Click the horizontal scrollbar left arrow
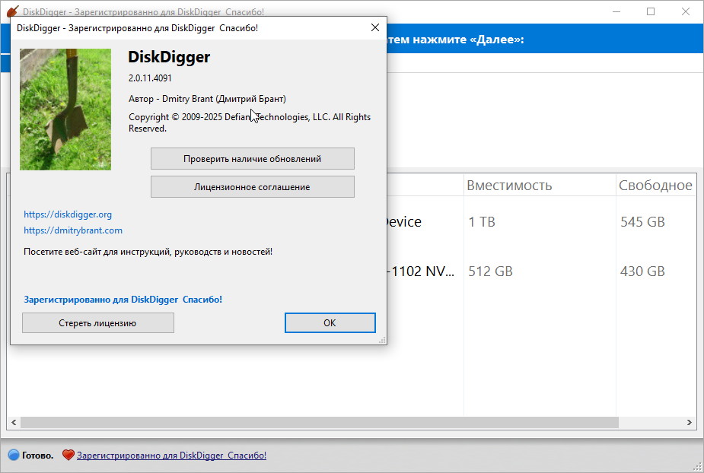The width and height of the screenshot is (704, 473). (x=14, y=422)
